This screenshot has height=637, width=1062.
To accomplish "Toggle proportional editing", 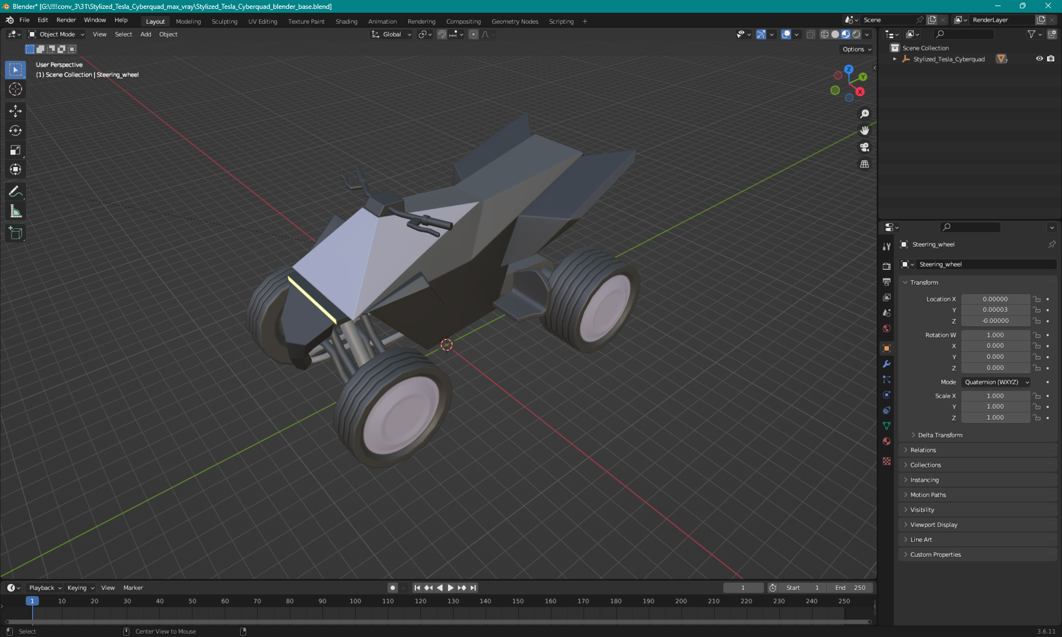I will (473, 34).
